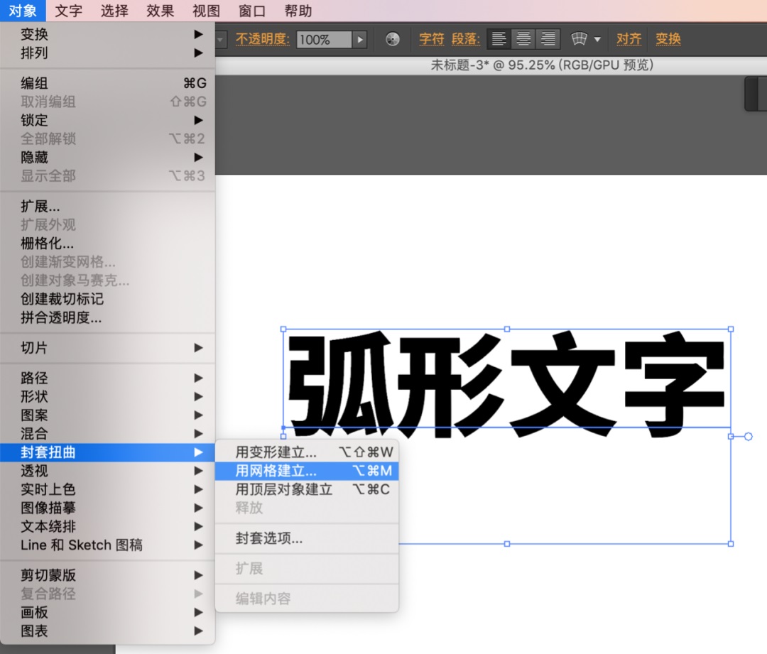The height and width of the screenshot is (654, 767).
Task: Select 栅格化 in the Object menu
Action: point(39,244)
